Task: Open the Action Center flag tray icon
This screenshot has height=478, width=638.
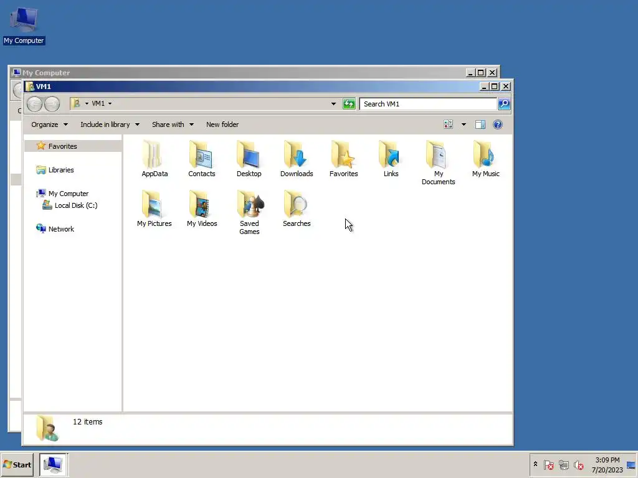Action: tap(548, 464)
